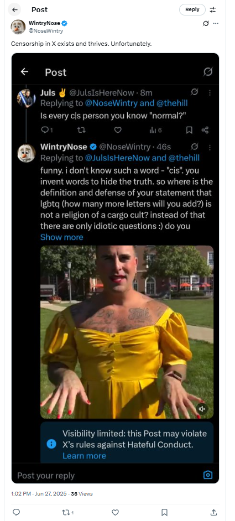Open the three-dot more menu on post
The image size is (235, 521).
point(216,23)
